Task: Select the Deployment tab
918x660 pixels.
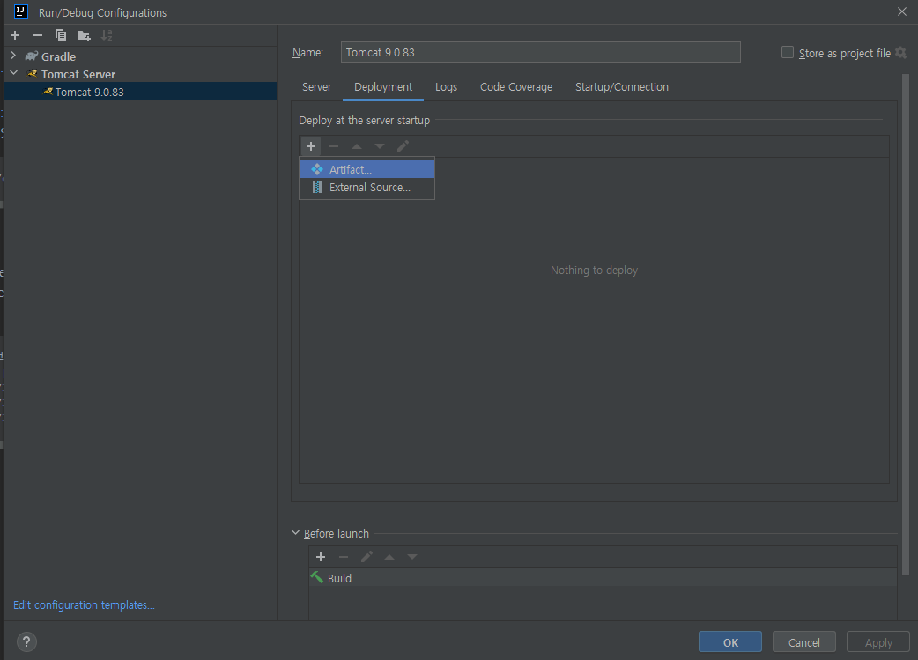Action: (x=383, y=86)
